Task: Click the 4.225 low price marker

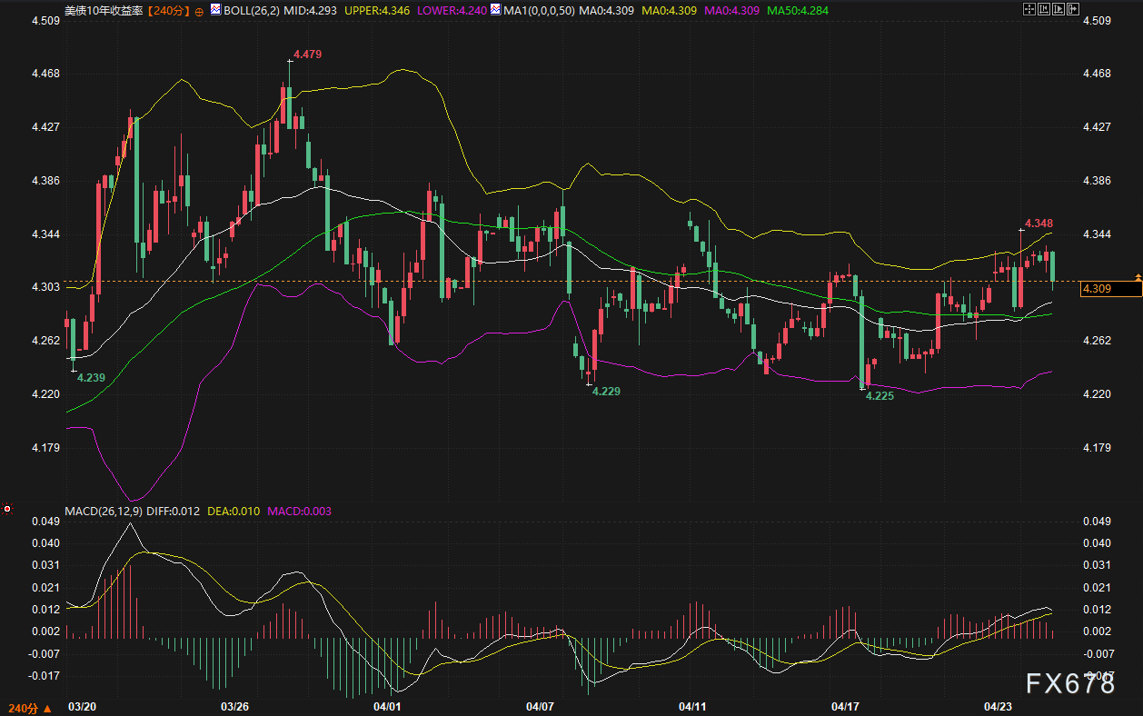Action: pyautogui.click(x=880, y=397)
